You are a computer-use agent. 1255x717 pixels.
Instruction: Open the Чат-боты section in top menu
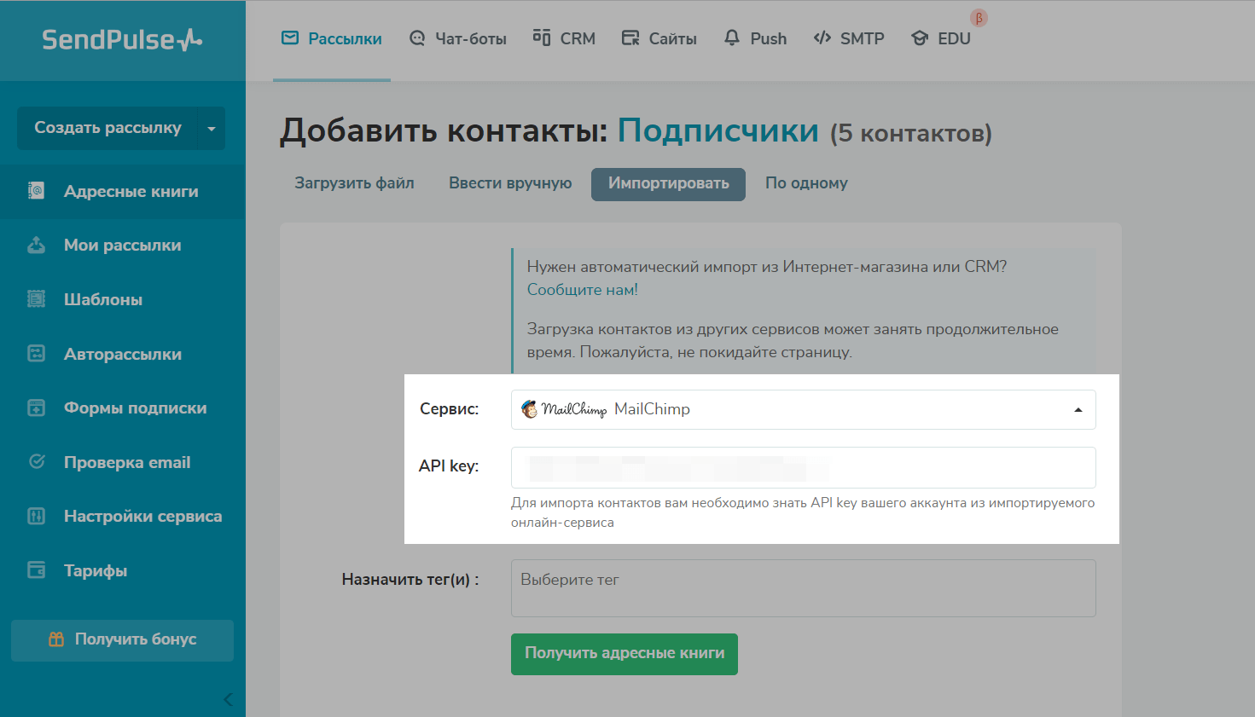(458, 38)
